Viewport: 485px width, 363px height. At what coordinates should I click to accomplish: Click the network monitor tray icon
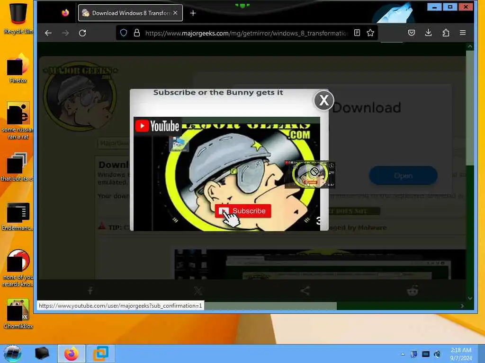click(x=426, y=354)
